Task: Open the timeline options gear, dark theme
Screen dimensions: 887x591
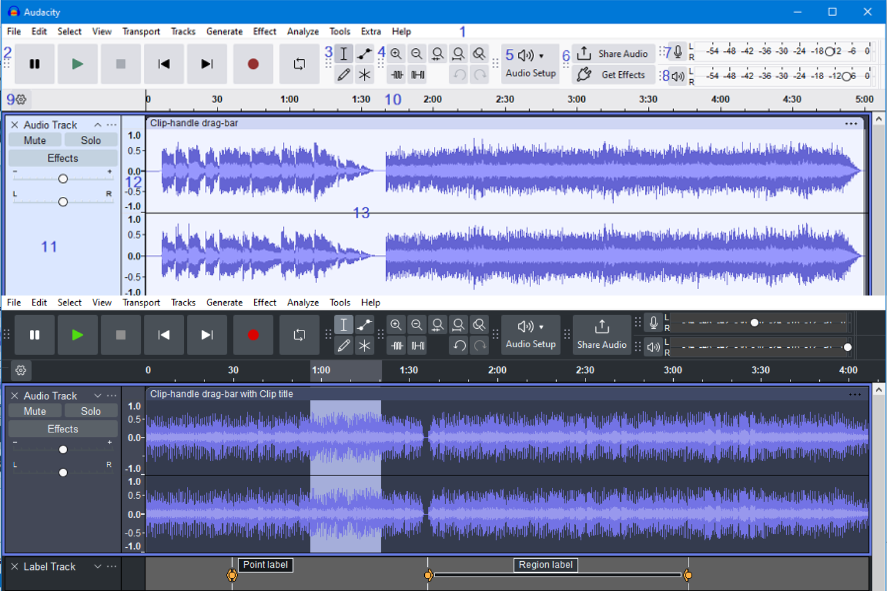Action: 21,371
